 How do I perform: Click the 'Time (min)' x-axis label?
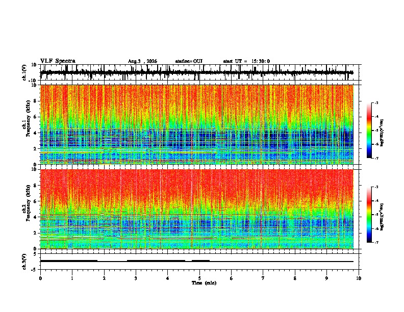(204, 283)
